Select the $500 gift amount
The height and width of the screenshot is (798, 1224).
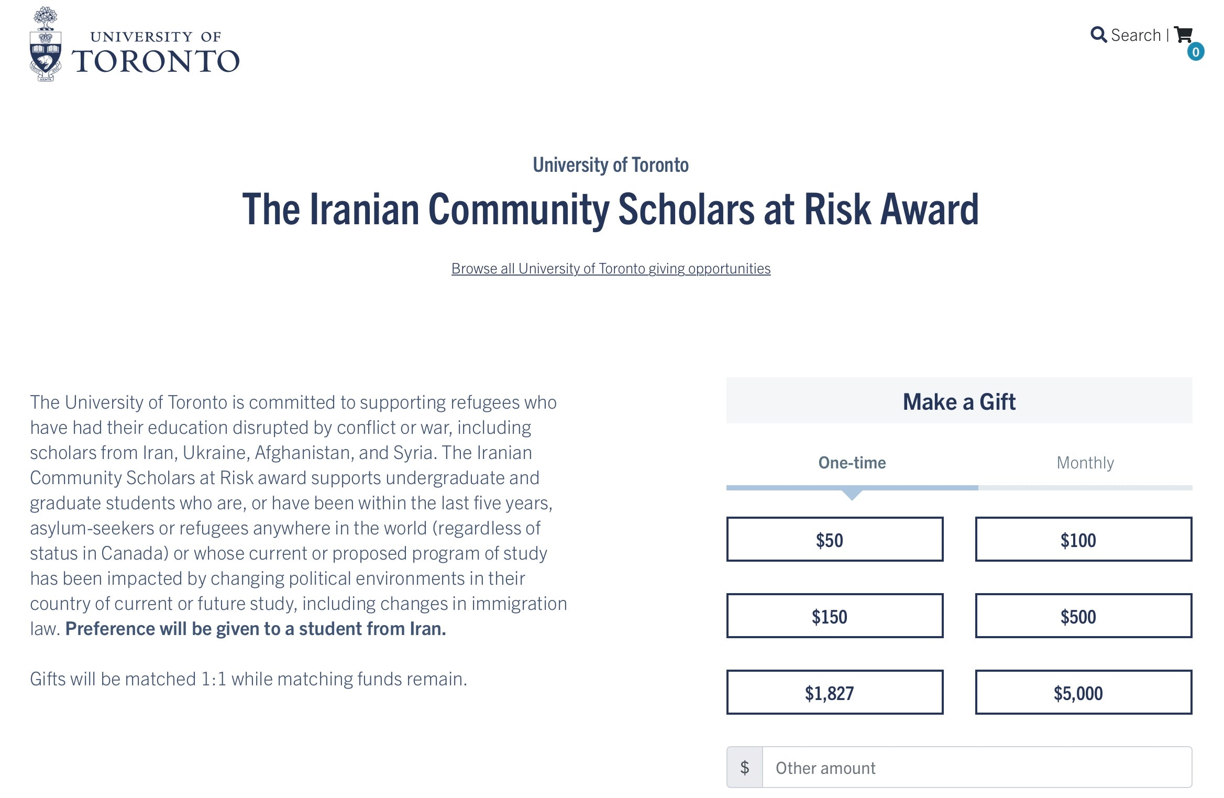[x=1083, y=616]
